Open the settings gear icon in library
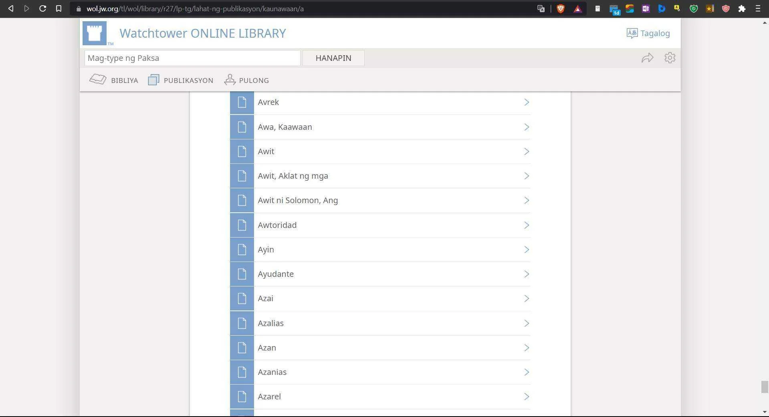769x417 pixels. [670, 58]
